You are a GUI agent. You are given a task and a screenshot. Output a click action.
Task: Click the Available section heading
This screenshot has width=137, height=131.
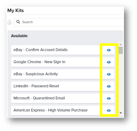click(19, 36)
